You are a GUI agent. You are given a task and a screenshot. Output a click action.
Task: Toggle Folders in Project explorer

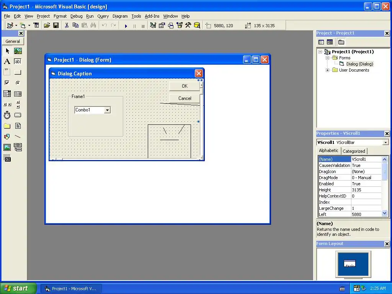(x=341, y=42)
